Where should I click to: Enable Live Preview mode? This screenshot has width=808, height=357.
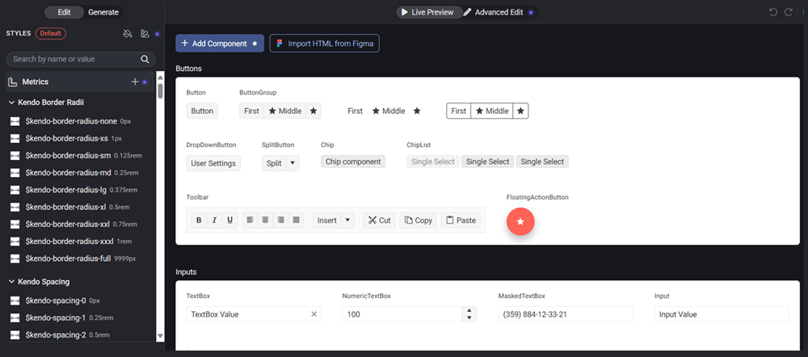pos(427,12)
